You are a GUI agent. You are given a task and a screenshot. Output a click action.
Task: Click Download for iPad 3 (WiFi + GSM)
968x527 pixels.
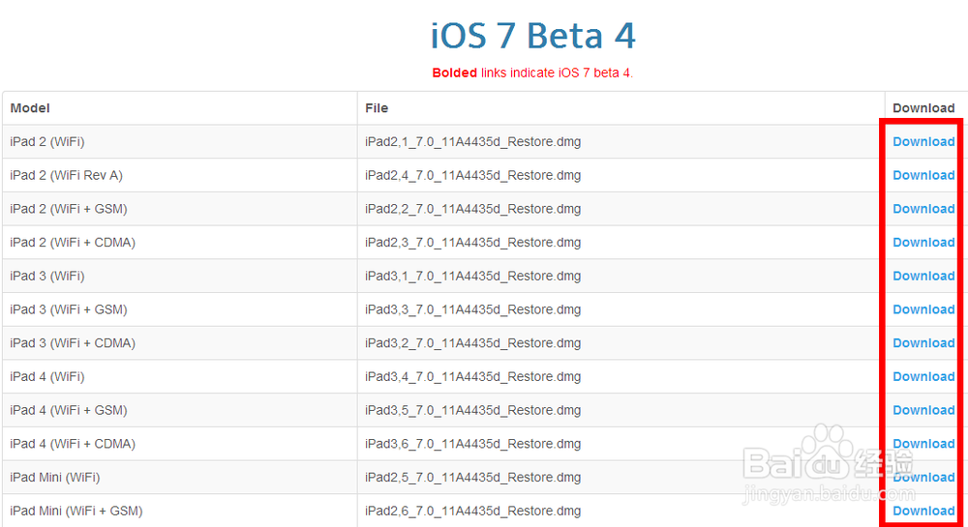(923, 309)
